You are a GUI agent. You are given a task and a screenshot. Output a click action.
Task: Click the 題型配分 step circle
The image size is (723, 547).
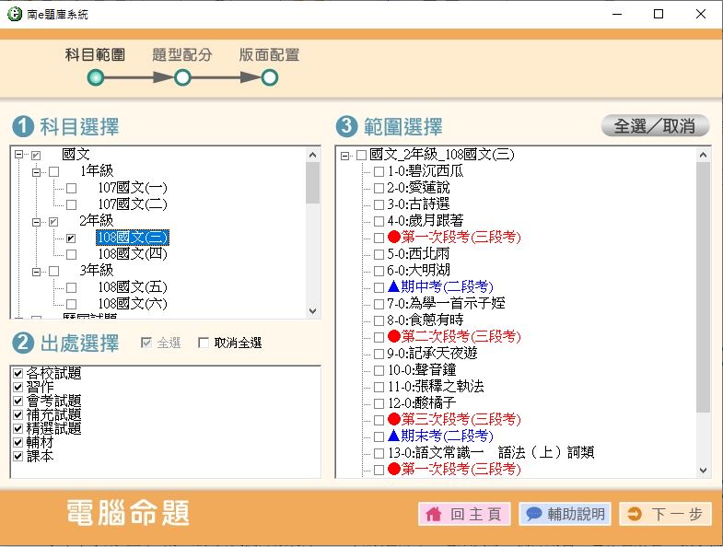[182, 78]
